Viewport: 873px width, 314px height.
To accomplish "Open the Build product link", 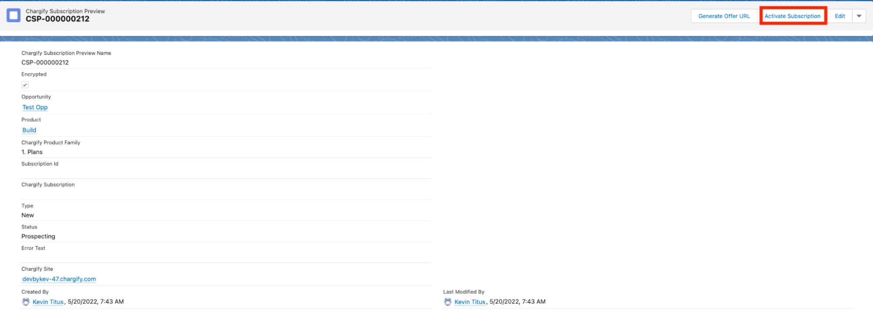I will click(x=29, y=130).
